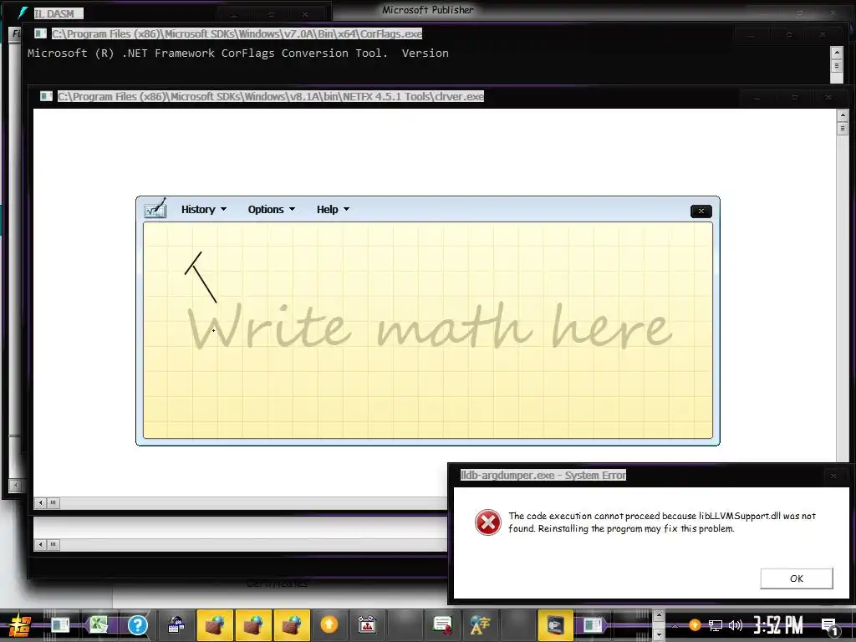This screenshot has width=856, height=642.
Task: Open the volume speaker tray icon
Action: 736,625
